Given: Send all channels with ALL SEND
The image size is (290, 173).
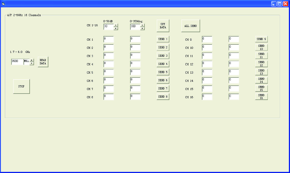Looking at the screenshot, I should point(191,26).
